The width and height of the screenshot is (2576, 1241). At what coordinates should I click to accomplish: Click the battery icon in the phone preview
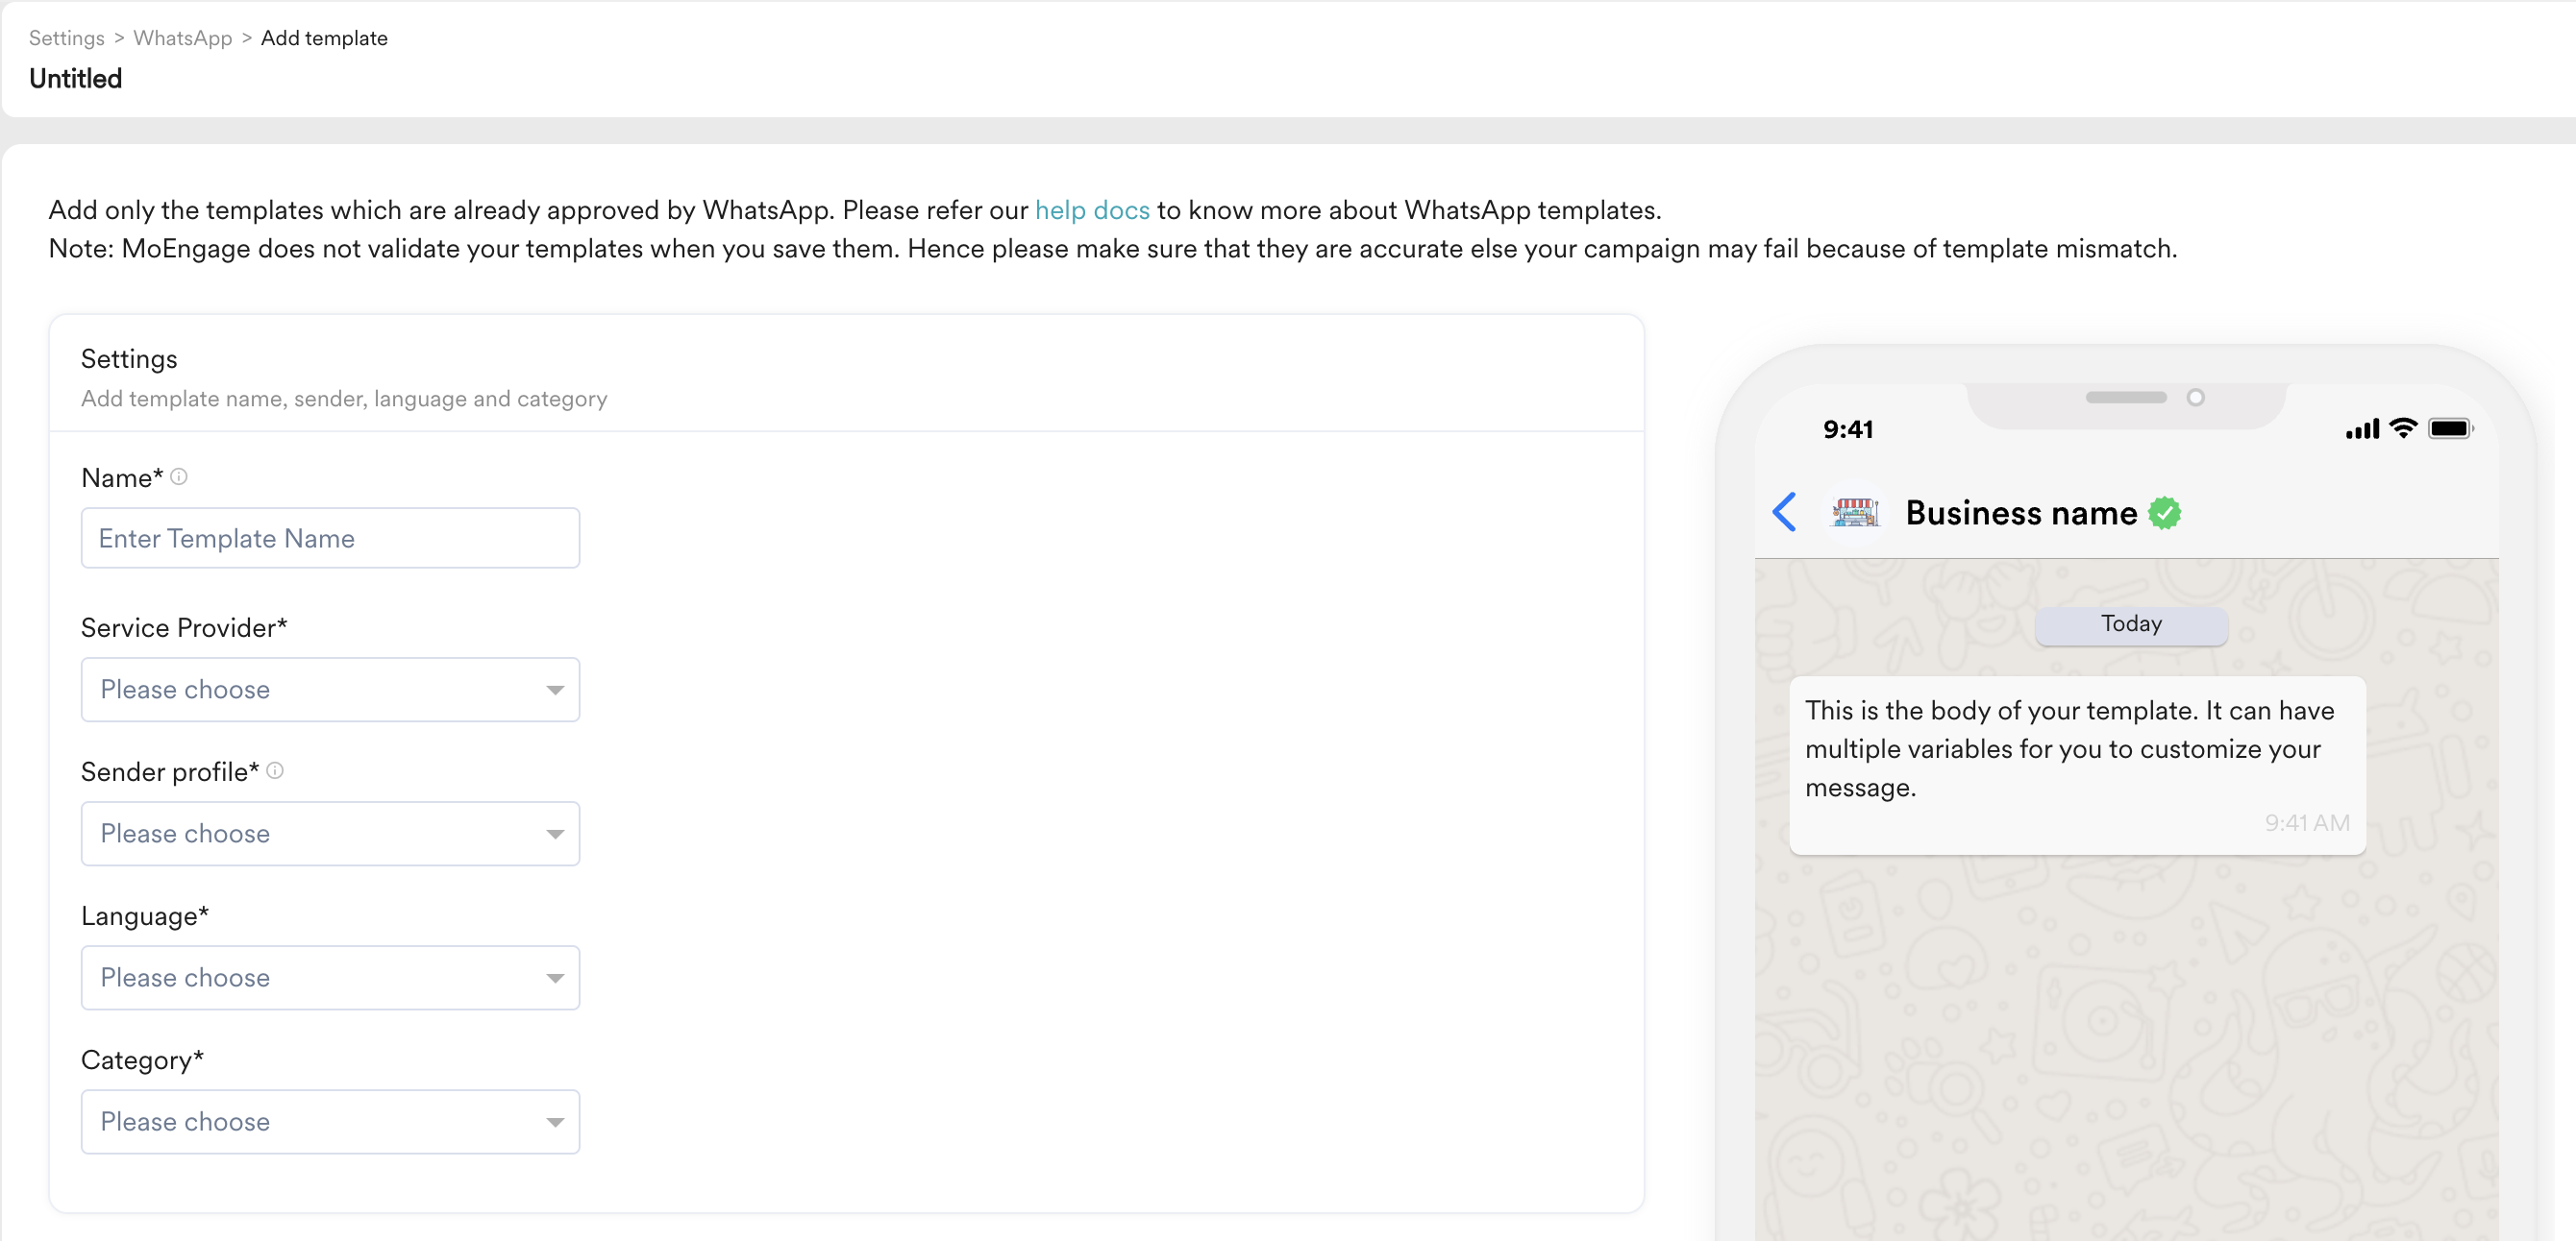pyautogui.click(x=2449, y=428)
